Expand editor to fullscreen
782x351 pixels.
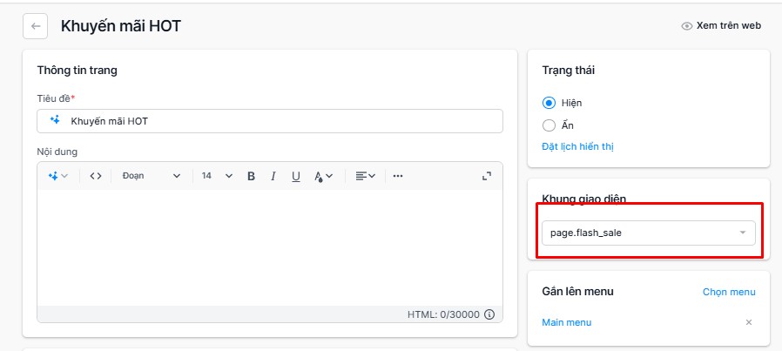click(x=487, y=176)
